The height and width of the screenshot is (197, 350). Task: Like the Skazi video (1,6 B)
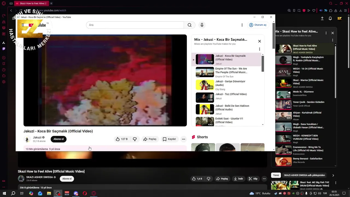point(197,179)
